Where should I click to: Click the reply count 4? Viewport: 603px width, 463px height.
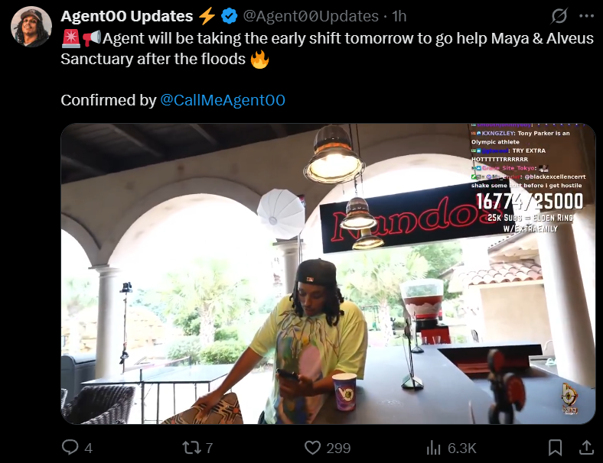click(89, 448)
